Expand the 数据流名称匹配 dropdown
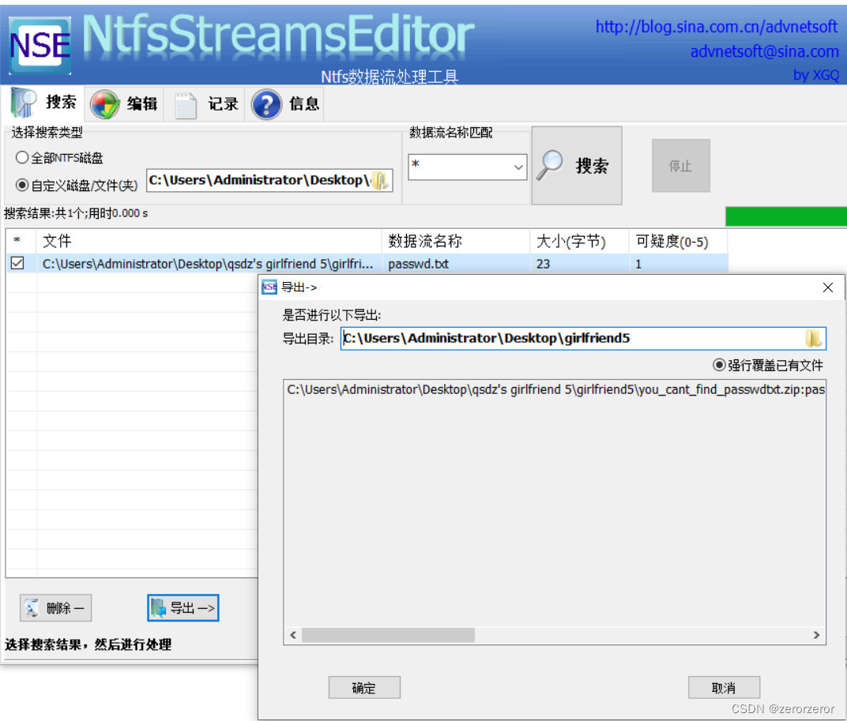847x721 pixels. (518, 167)
